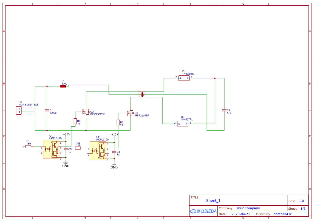Select the D1 1N4937RL diode symbol

(184, 78)
